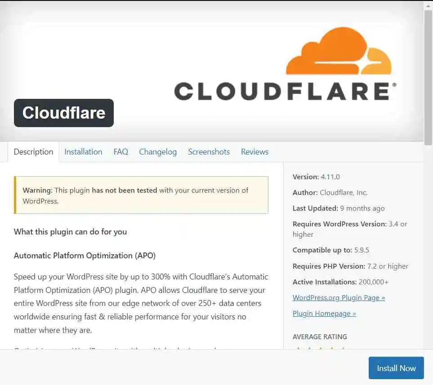Click the scrollbar up arrow

point(429,5)
